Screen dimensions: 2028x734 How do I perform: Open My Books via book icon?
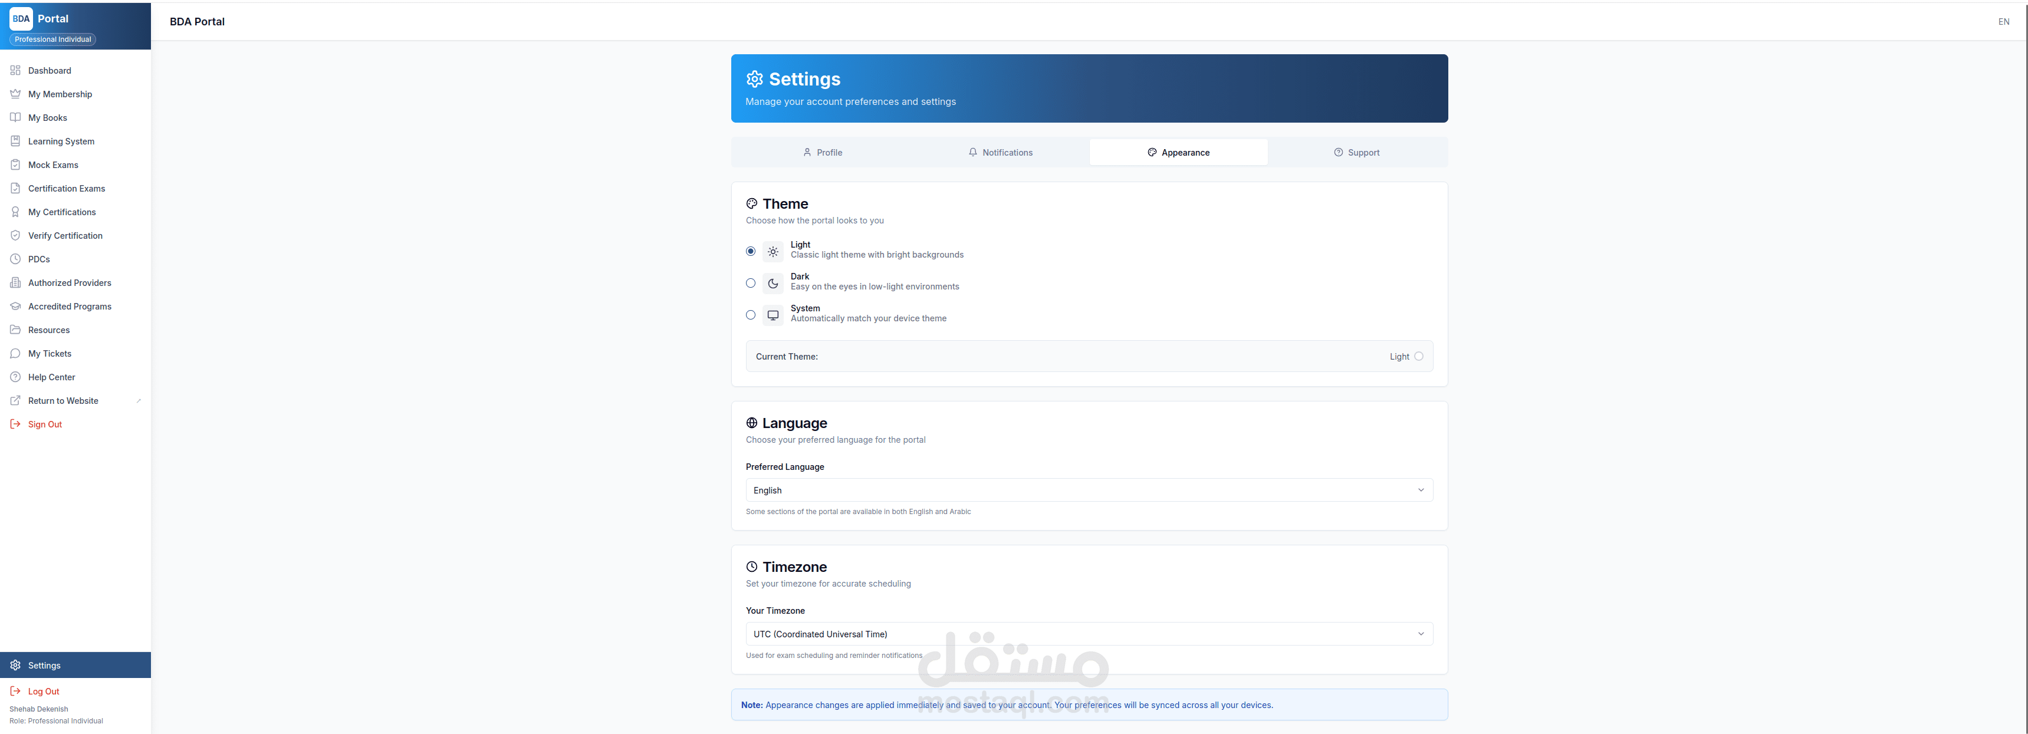click(15, 118)
